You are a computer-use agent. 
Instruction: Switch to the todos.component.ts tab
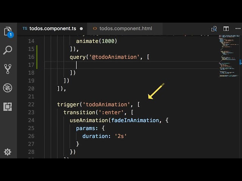52,29
